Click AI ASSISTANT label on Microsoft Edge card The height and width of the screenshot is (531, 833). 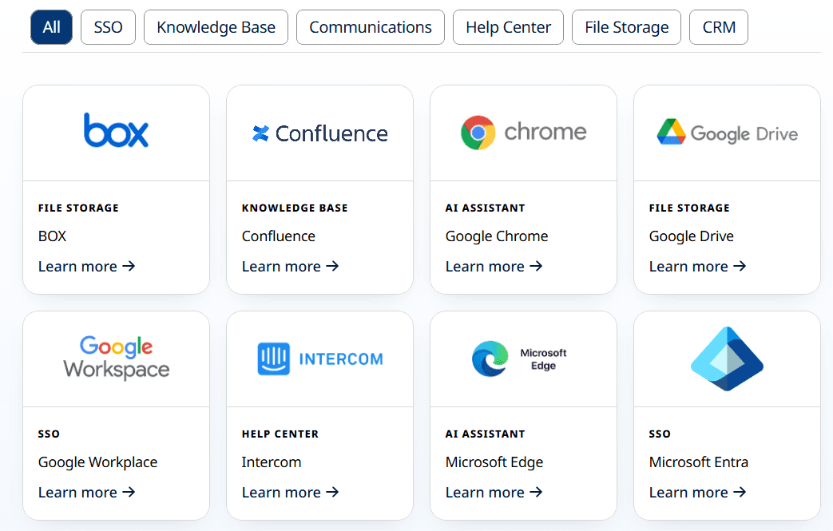pyautogui.click(x=485, y=434)
